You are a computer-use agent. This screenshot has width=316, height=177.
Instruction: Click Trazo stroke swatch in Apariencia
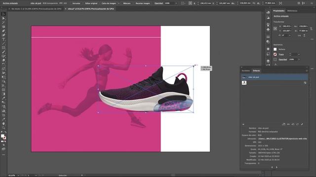click(x=275, y=55)
